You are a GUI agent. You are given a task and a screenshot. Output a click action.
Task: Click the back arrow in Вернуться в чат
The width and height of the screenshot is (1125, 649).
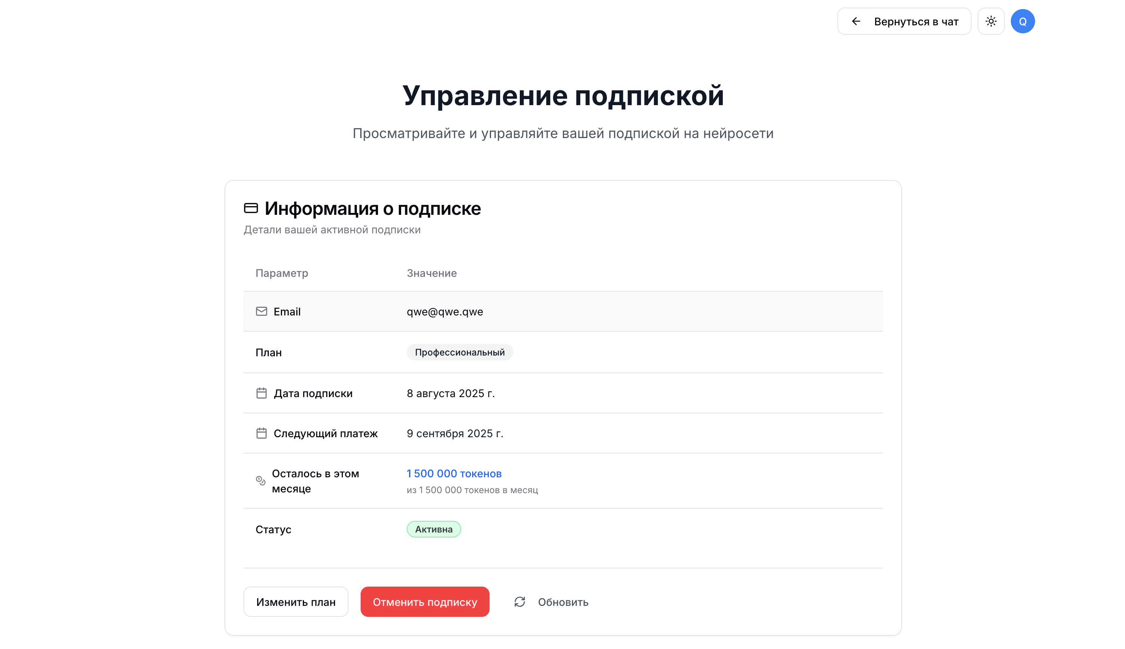click(x=856, y=21)
